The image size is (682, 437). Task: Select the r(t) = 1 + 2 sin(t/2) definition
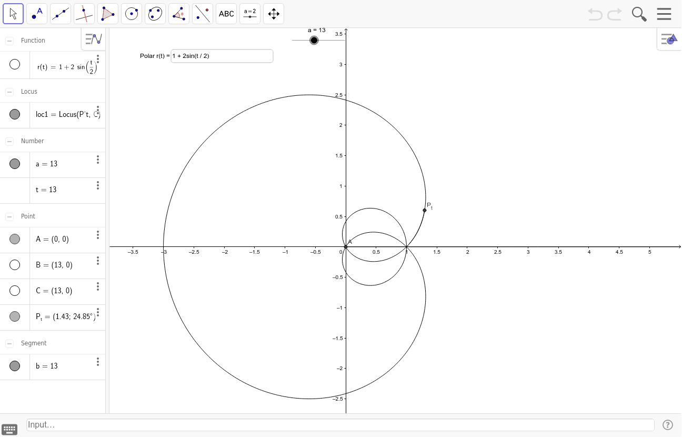click(67, 66)
